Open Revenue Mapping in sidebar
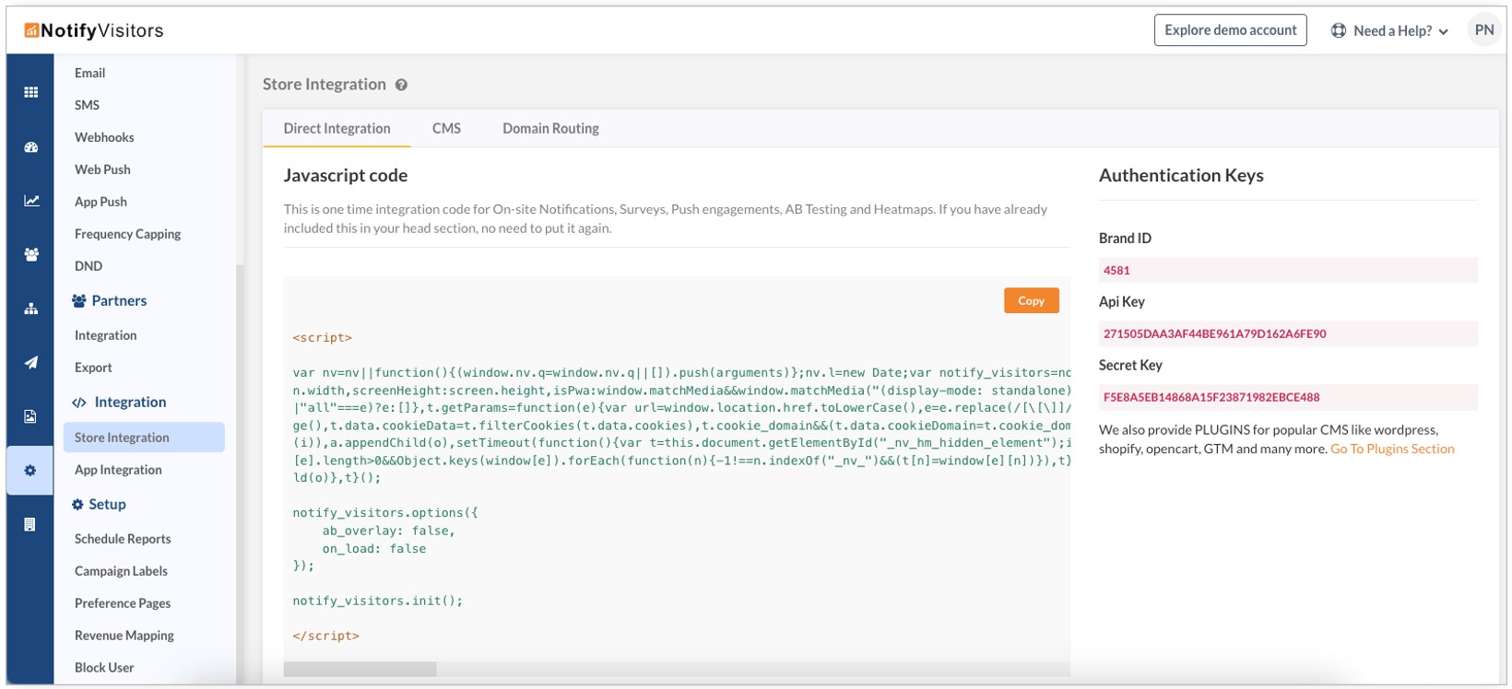 124,636
